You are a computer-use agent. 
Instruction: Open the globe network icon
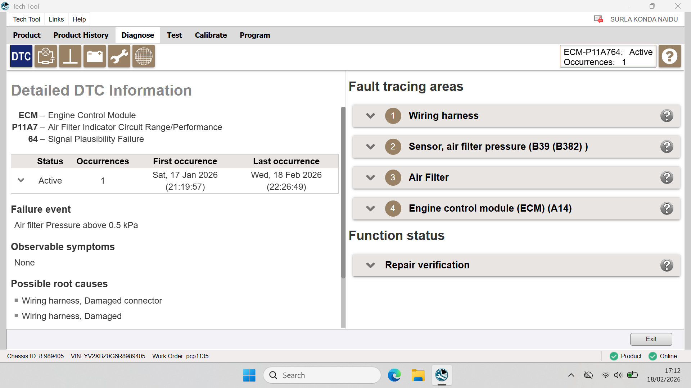pyautogui.click(x=144, y=56)
